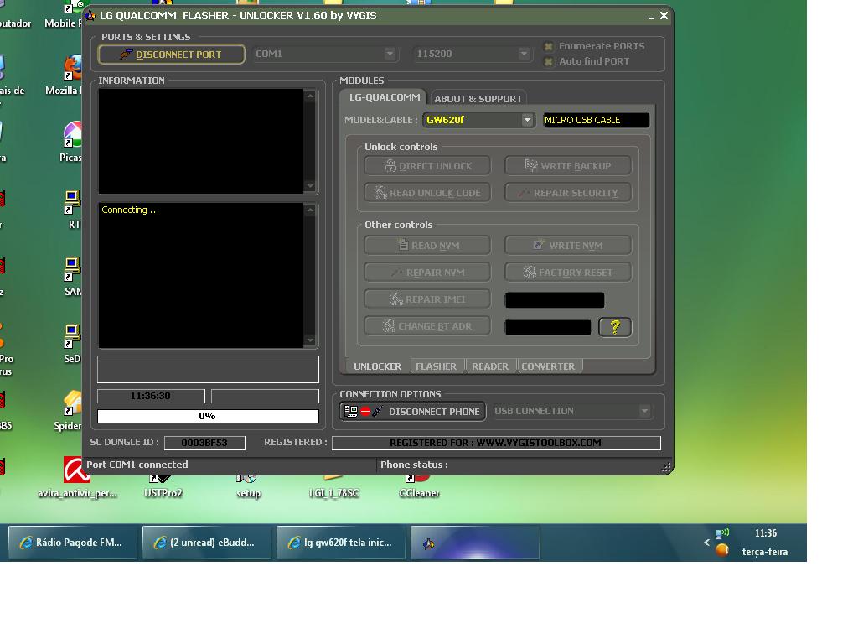This screenshot has height=644, width=858.
Task: Open lg gw620f tela inic taskbar window
Action: (340, 543)
